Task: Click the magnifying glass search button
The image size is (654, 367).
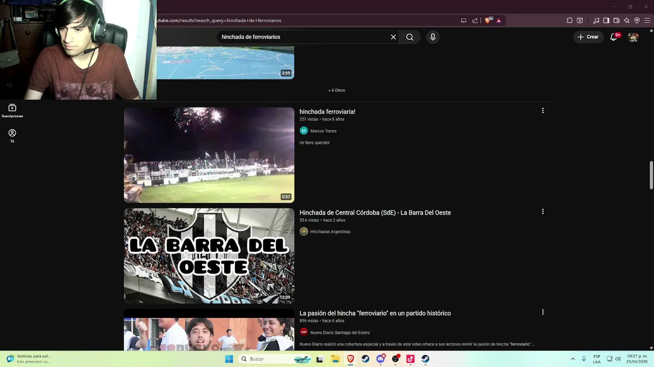Action: click(410, 37)
